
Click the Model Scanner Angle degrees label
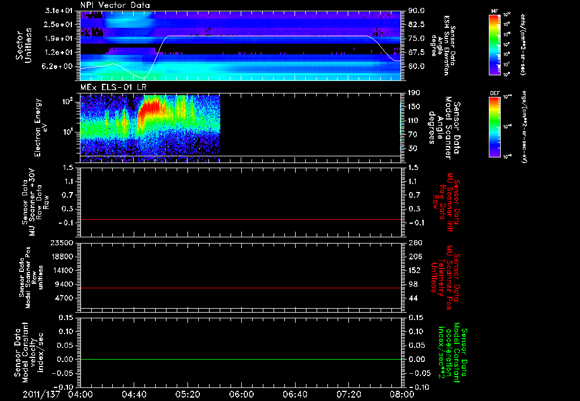[x=444, y=128]
